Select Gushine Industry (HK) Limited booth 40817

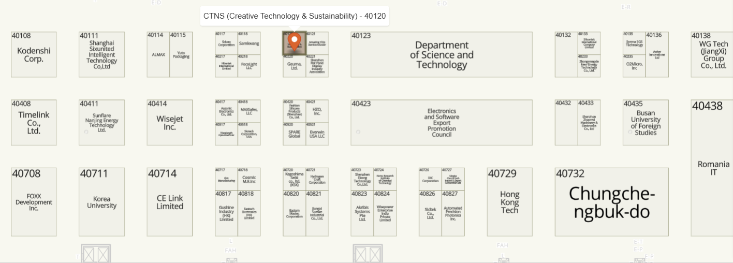coord(226,213)
